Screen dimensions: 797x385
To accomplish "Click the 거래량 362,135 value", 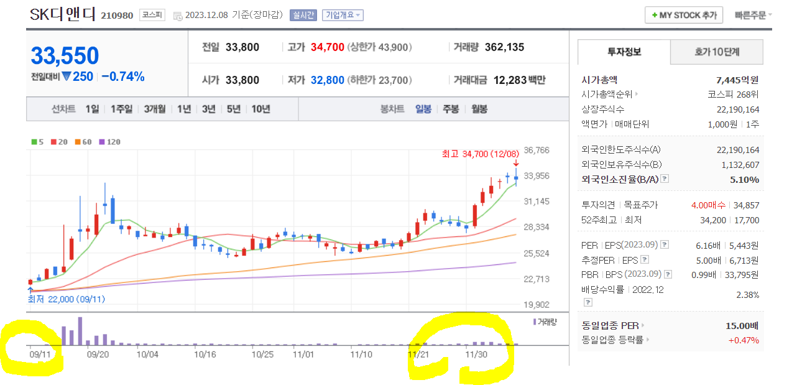I will point(504,47).
